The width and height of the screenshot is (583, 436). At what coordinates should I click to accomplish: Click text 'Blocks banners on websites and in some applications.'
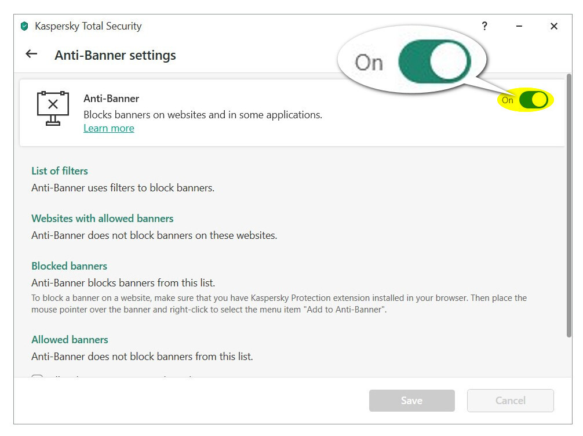pos(203,115)
